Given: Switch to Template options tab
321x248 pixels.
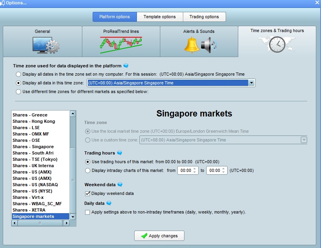Looking at the screenshot, I should [160, 17].
